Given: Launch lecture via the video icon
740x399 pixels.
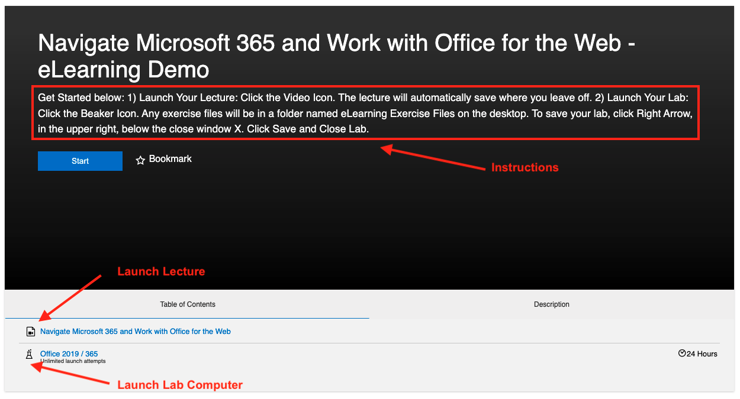Looking at the screenshot, I should coord(31,332).
